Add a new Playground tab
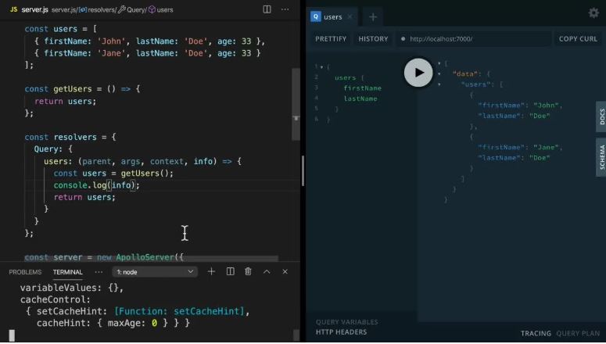The height and width of the screenshot is (344, 606). coord(373,17)
